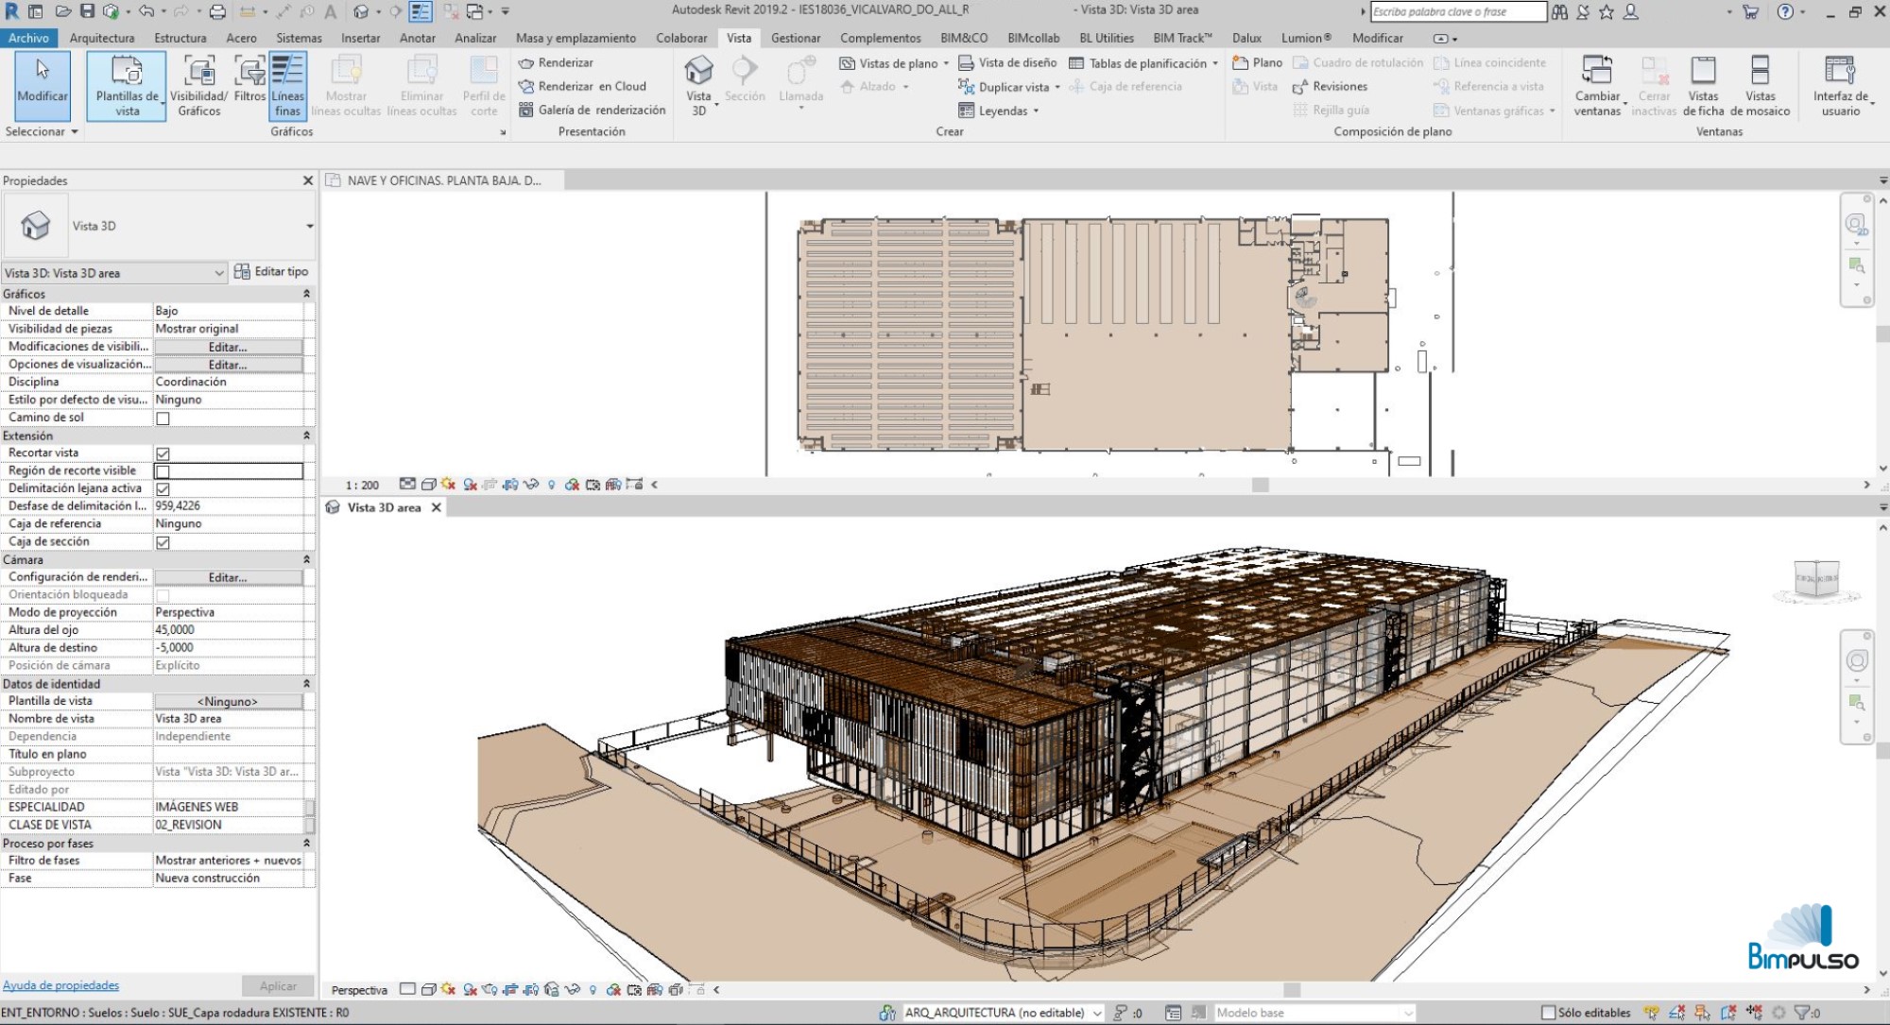Select the Vistas de mosaico icon

click(x=1760, y=86)
